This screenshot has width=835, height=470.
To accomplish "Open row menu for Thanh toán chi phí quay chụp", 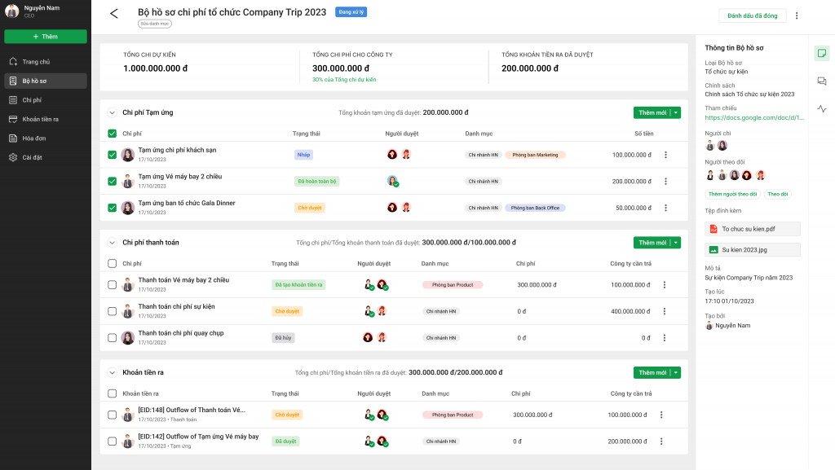I will (x=664, y=337).
